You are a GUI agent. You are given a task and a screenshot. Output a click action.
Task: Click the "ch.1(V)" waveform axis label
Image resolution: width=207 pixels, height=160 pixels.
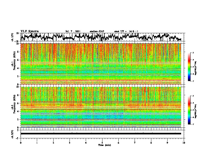click(x=13, y=37)
